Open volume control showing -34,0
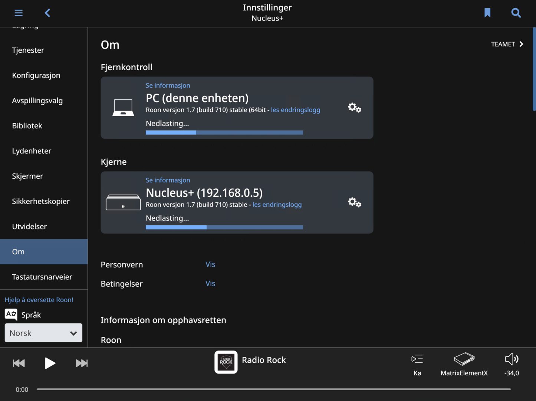The width and height of the screenshot is (536, 401). coord(512,365)
